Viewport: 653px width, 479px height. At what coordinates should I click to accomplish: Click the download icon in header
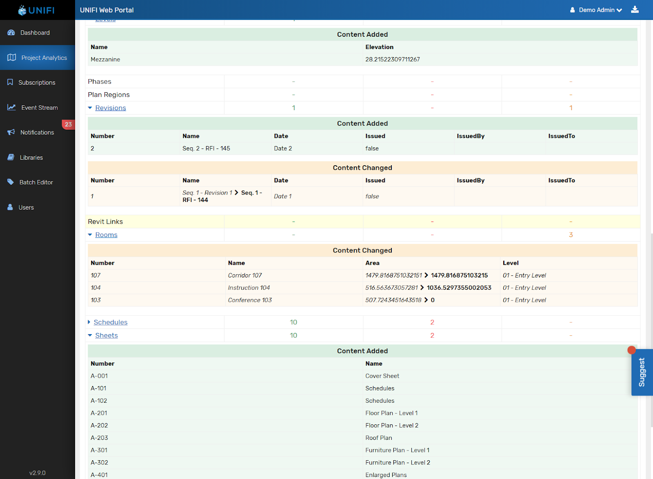tap(635, 9)
